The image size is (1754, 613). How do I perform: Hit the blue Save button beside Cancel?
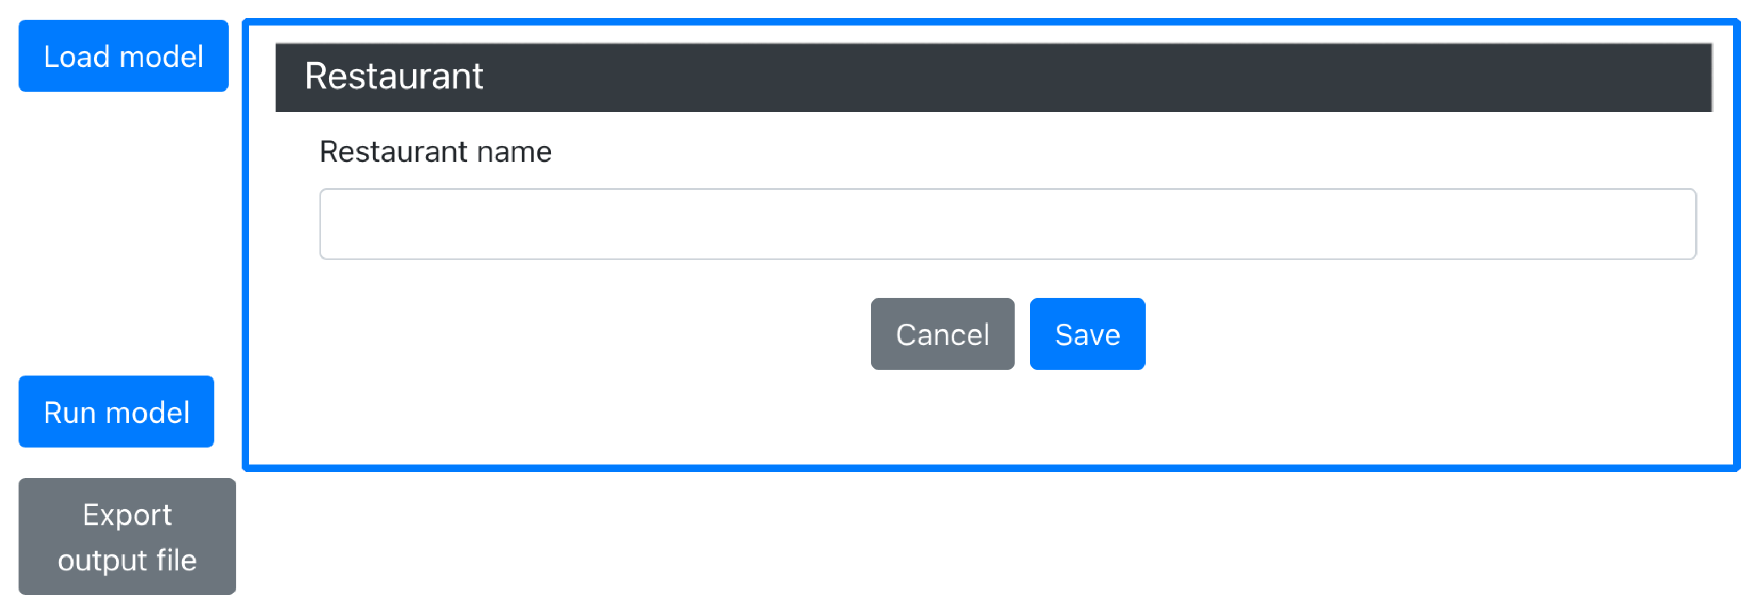pyautogui.click(x=1087, y=334)
